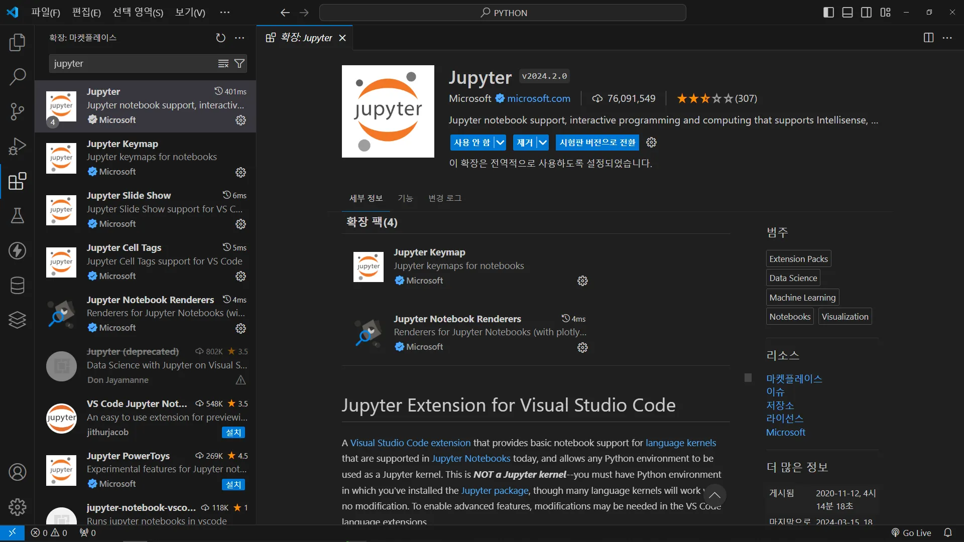Screen dimensions: 964x542
Task: Expand the Uninstall button dropdown arrow
Action: coord(543,143)
